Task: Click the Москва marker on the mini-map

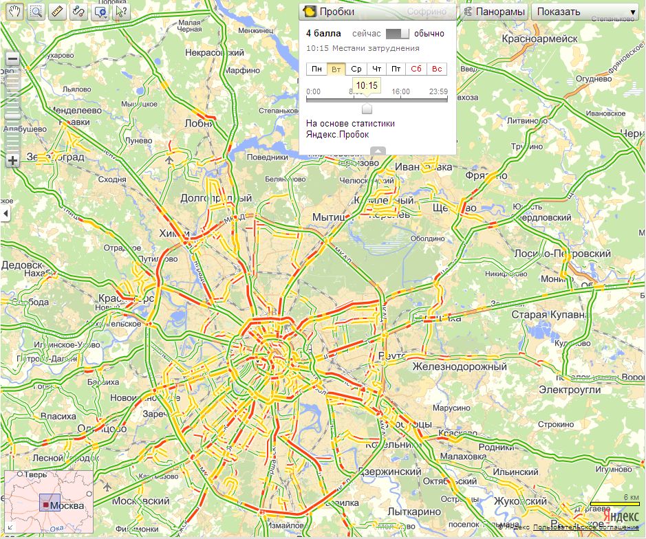Action: pyautogui.click(x=46, y=505)
